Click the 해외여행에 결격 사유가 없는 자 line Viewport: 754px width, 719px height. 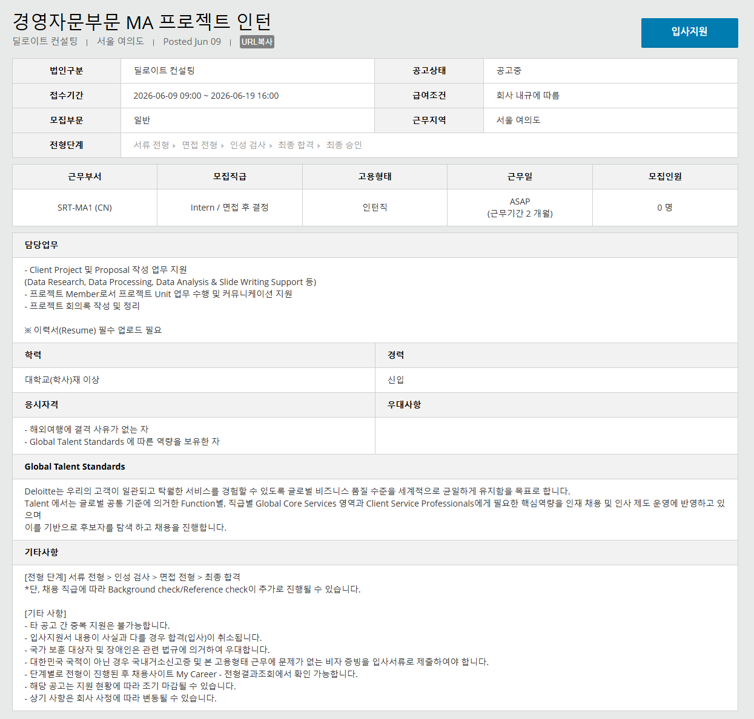[x=87, y=430]
